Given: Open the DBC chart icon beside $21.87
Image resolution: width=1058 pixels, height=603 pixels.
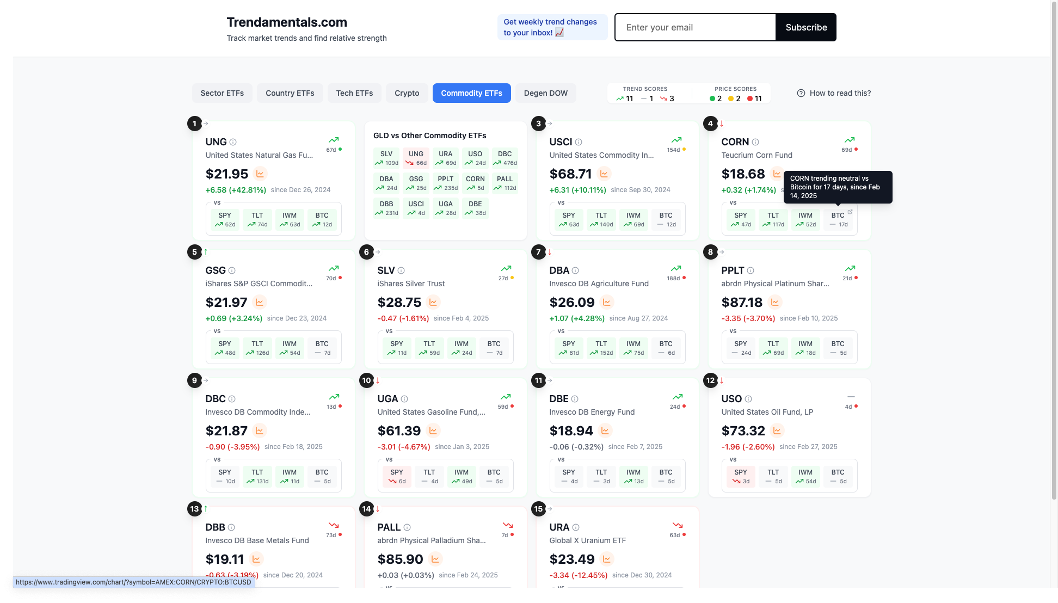Looking at the screenshot, I should point(260,431).
